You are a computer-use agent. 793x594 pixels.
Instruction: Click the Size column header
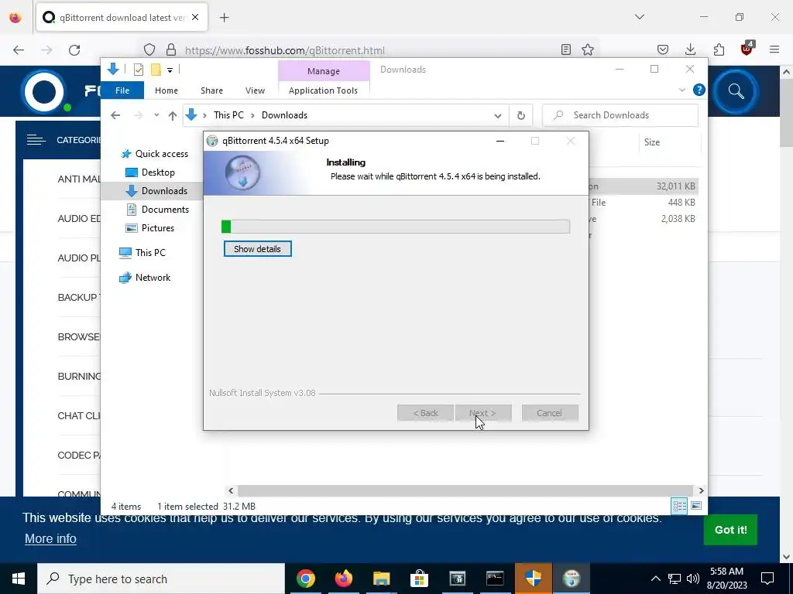[669, 142]
